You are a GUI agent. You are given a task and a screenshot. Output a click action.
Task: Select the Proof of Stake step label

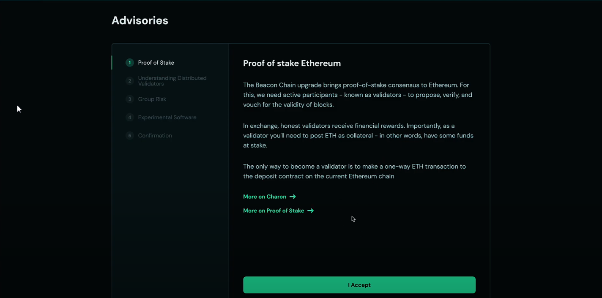click(156, 63)
